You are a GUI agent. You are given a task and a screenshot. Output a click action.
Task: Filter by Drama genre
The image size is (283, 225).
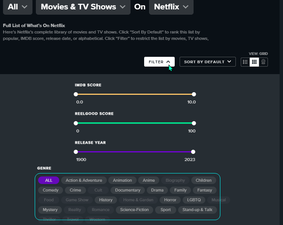157,190
